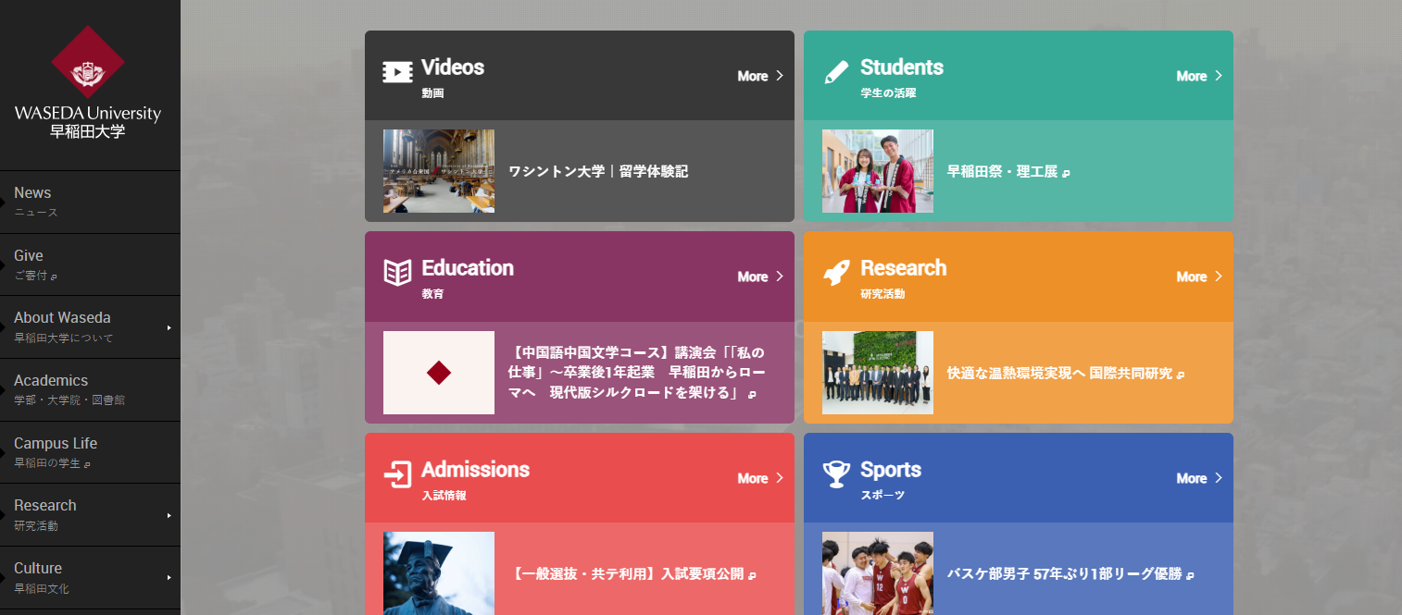Image resolution: width=1402 pixels, height=615 pixels.
Task: Expand the Culture submenu arrow
Action: point(169,578)
